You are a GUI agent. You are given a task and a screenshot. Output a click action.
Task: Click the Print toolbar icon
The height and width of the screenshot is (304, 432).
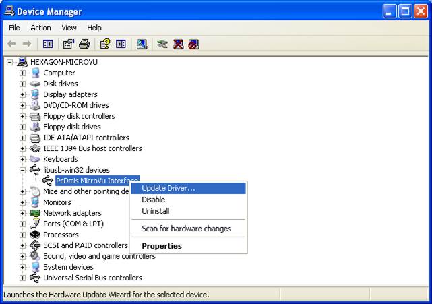tap(84, 44)
